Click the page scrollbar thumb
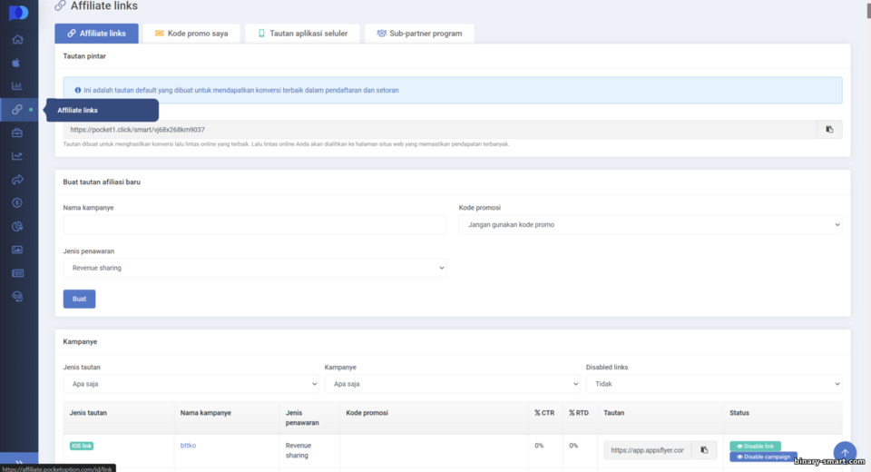The image size is (871, 472). (868, 9)
